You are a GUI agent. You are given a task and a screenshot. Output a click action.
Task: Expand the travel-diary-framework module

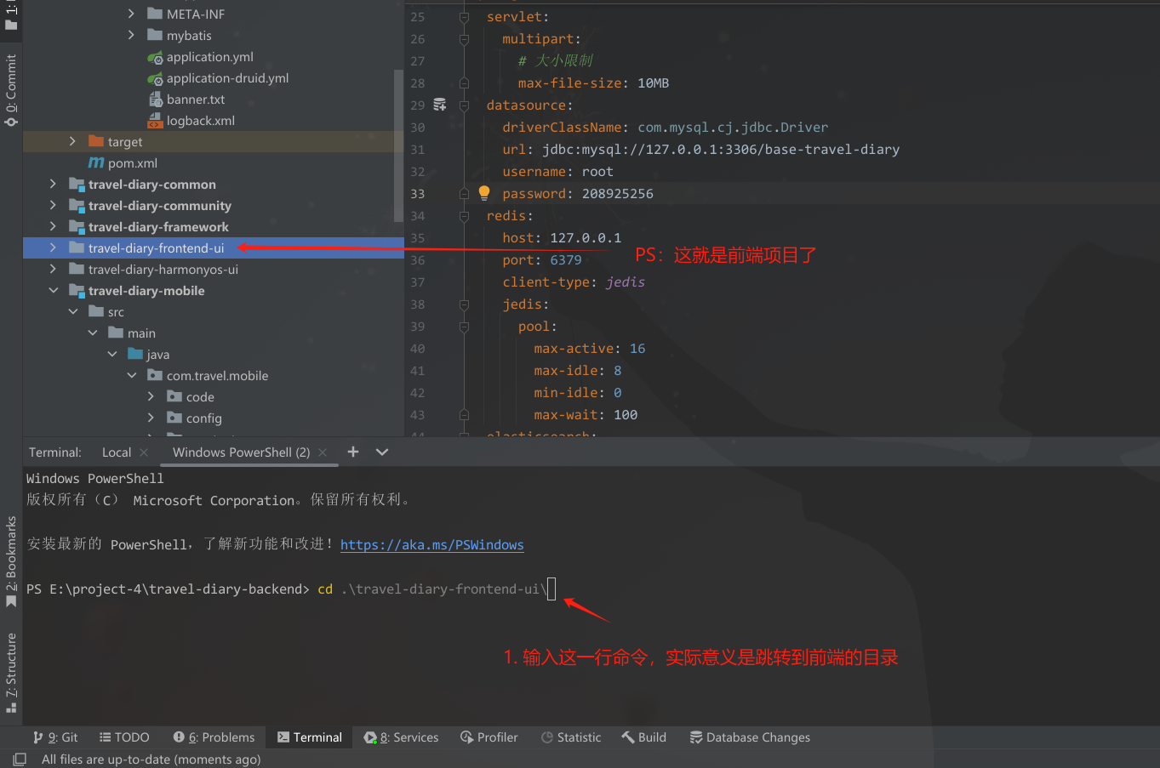pos(53,226)
